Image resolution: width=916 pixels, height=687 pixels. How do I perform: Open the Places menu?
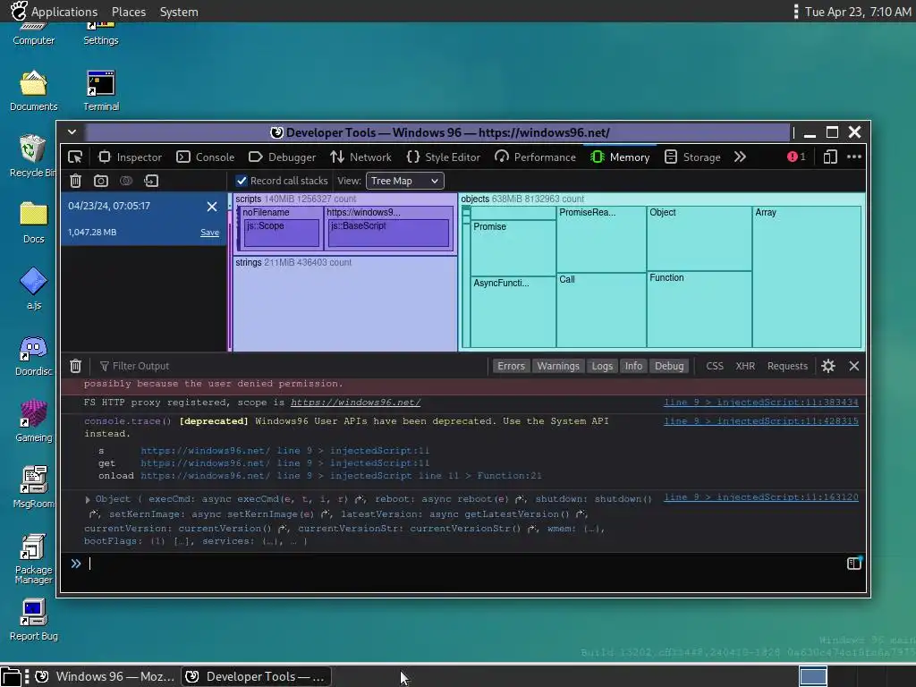point(129,12)
